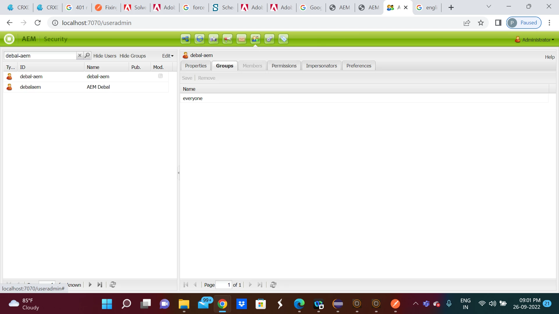Open the Tagging tag icon
Image resolution: width=559 pixels, height=314 pixels.
tap(283, 39)
